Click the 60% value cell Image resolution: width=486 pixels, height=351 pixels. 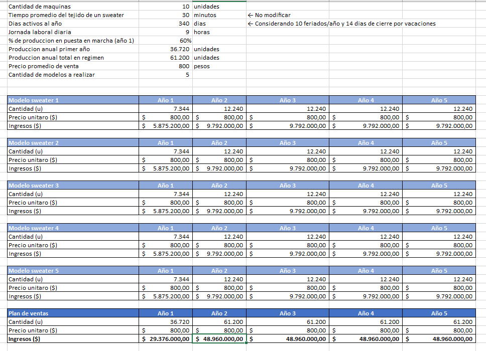(166, 41)
